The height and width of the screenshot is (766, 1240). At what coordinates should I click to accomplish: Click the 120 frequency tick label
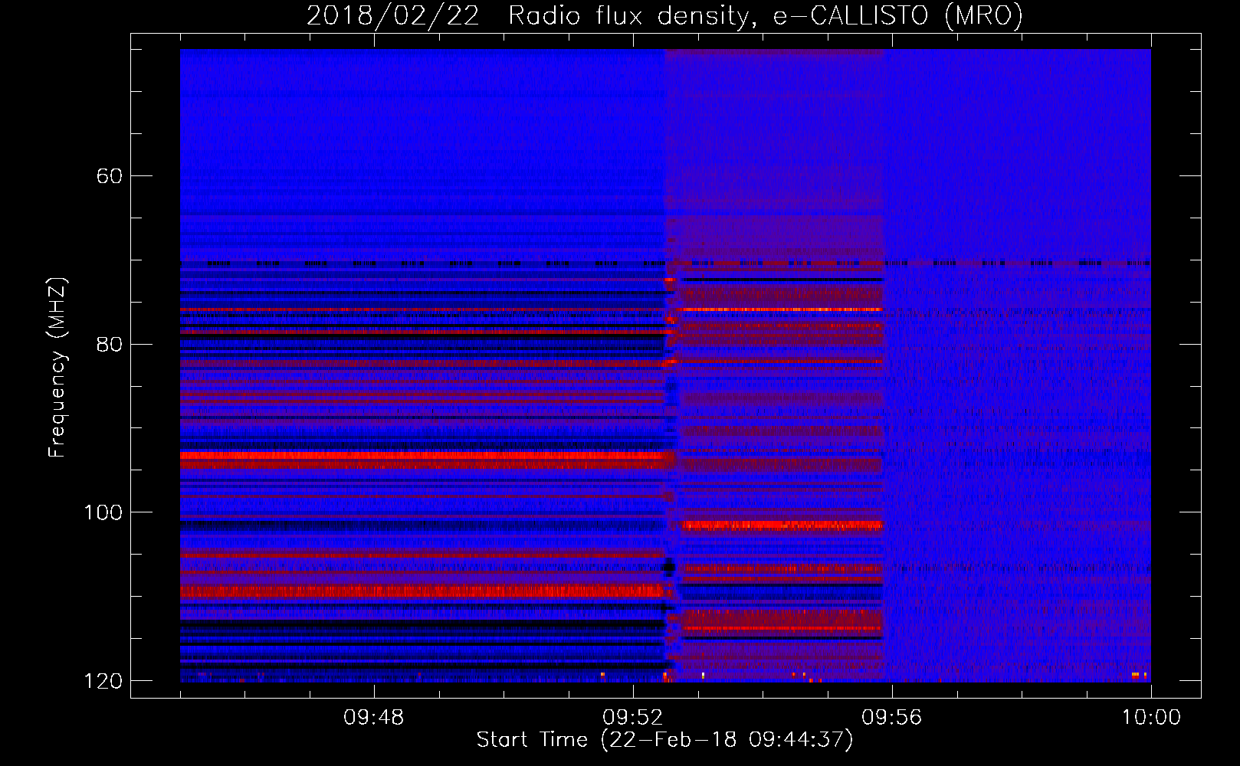(103, 681)
